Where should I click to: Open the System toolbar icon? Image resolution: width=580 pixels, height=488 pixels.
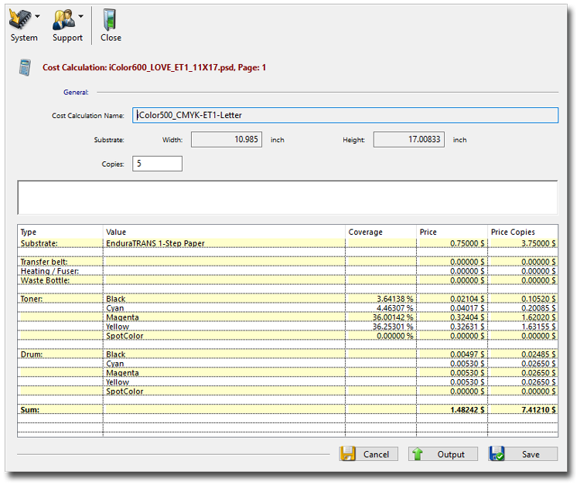(x=19, y=18)
